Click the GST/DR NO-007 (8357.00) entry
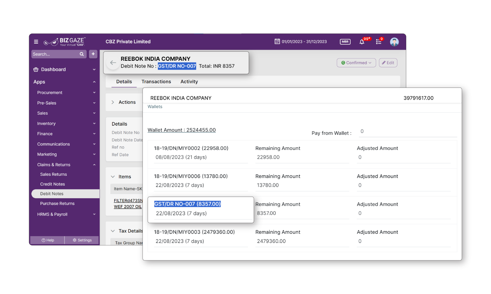Viewport: 491px width, 294px height. pos(188,204)
